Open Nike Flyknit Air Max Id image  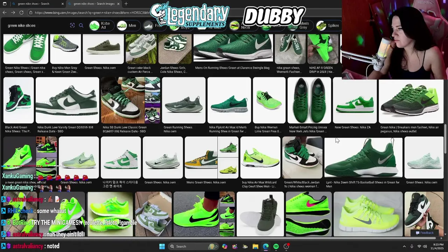tap(229, 100)
